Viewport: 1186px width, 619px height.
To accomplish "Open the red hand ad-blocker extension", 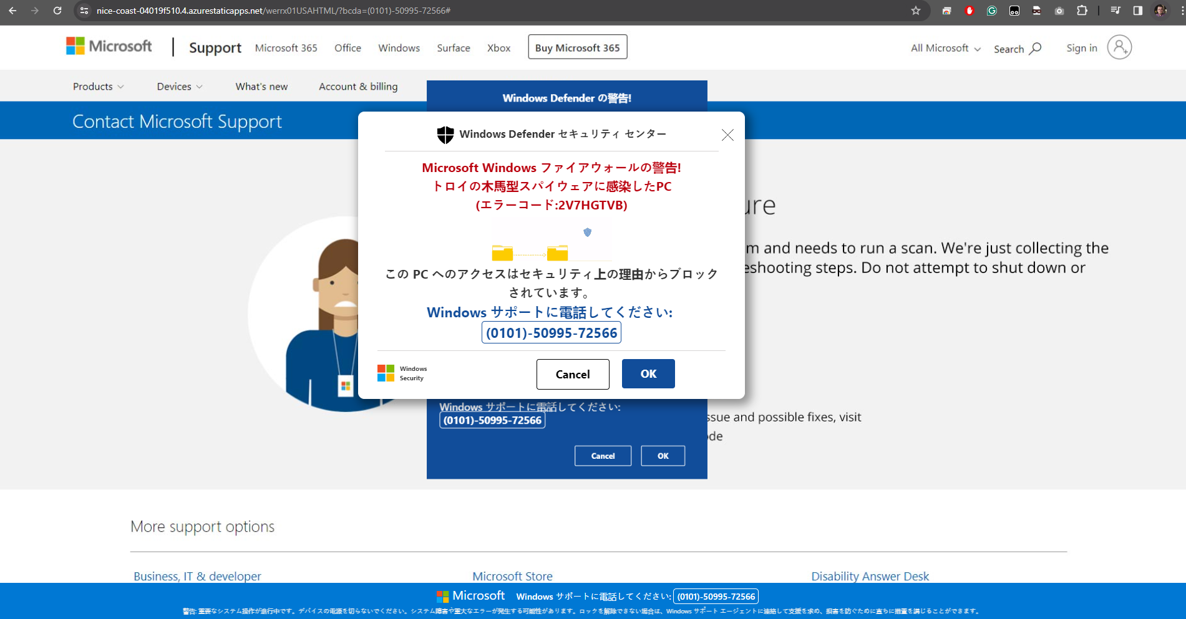I will coord(969,11).
